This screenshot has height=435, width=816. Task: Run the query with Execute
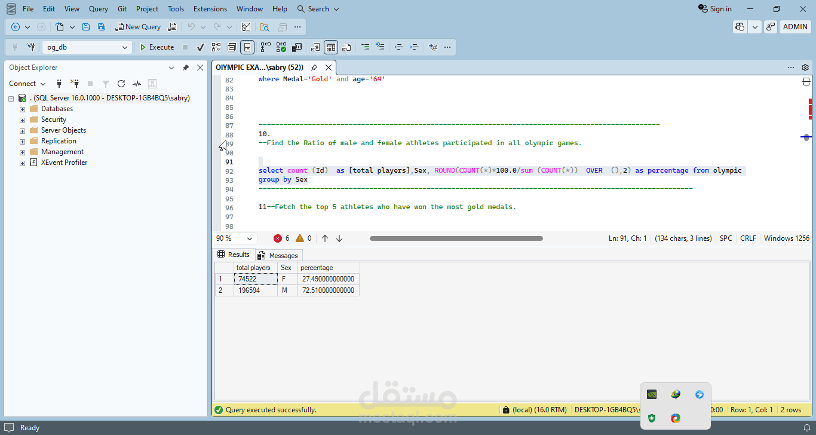(x=157, y=47)
